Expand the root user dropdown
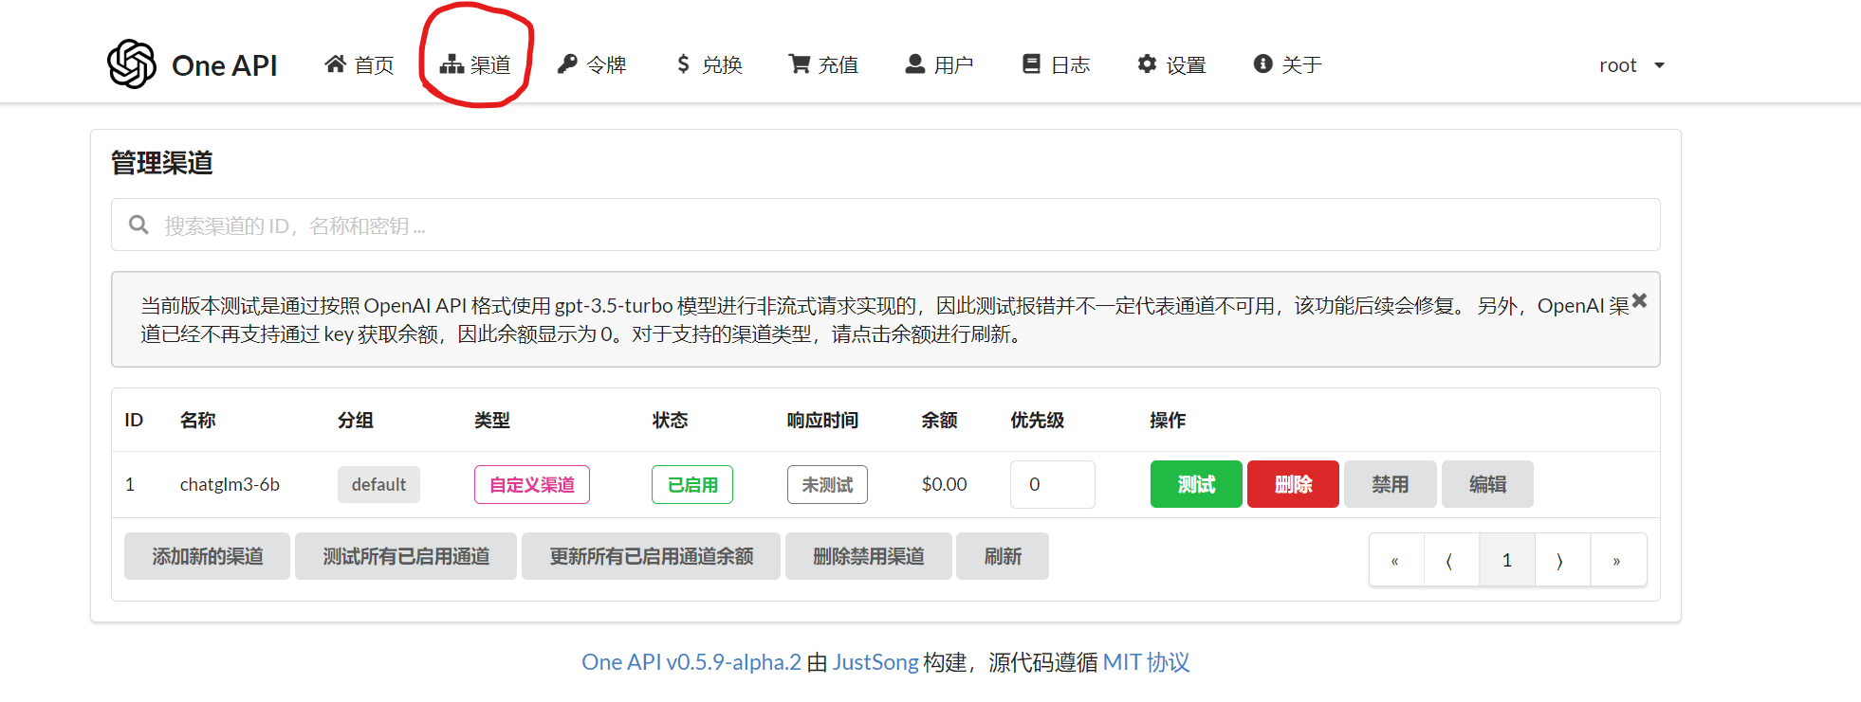1861x702 pixels. pyautogui.click(x=1631, y=65)
